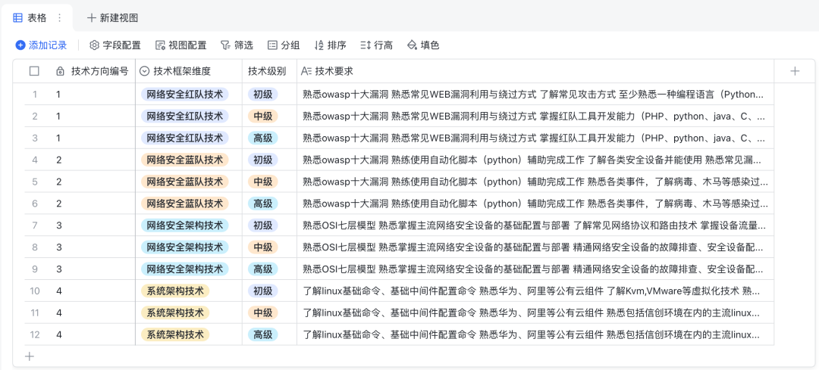Click 中级 tag in row 5
Image resolution: width=819 pixels, height=370 pixels.
click(x=263, y=182)
